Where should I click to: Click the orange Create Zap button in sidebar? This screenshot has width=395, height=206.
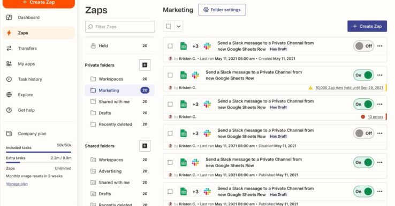39,3
